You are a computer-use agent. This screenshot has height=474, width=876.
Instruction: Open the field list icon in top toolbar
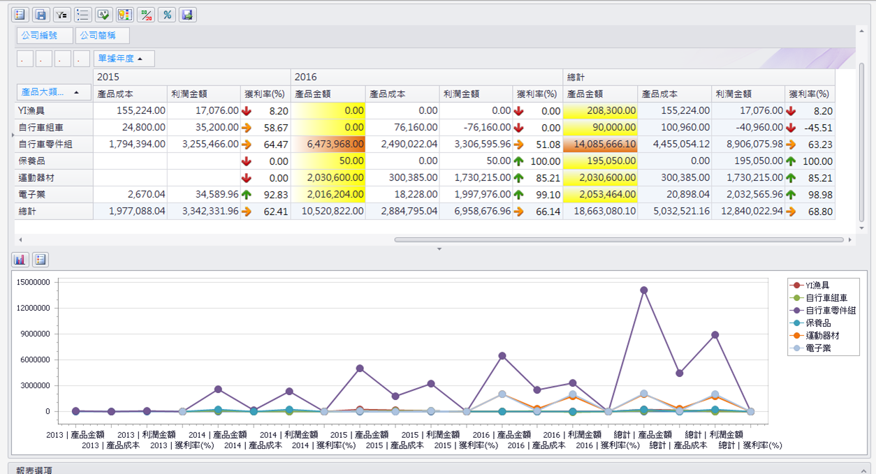pos(20,15)
